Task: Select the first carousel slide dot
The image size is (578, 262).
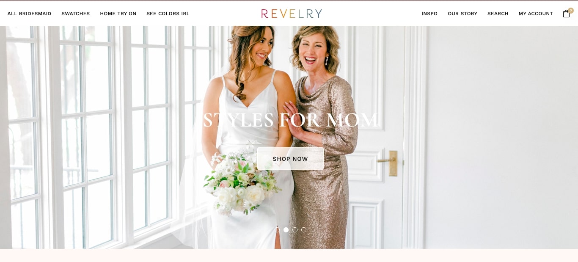Action: 277,230
